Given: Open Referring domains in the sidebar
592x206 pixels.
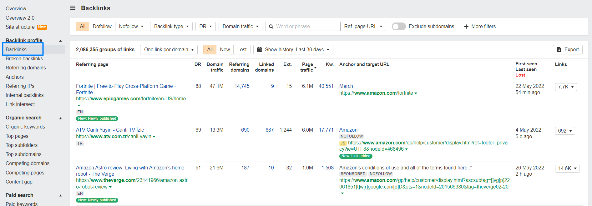Looking at the screenshot, I should 26,68.
